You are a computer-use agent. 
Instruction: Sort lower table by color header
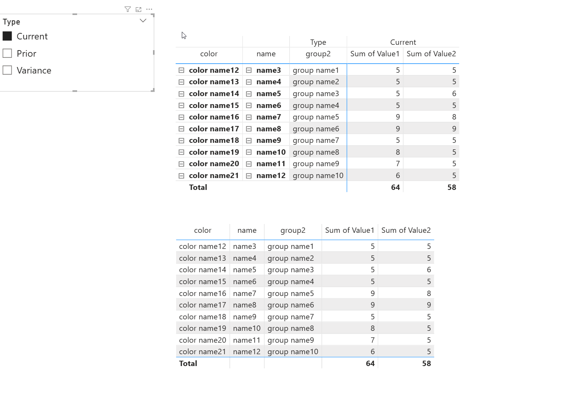203,230
